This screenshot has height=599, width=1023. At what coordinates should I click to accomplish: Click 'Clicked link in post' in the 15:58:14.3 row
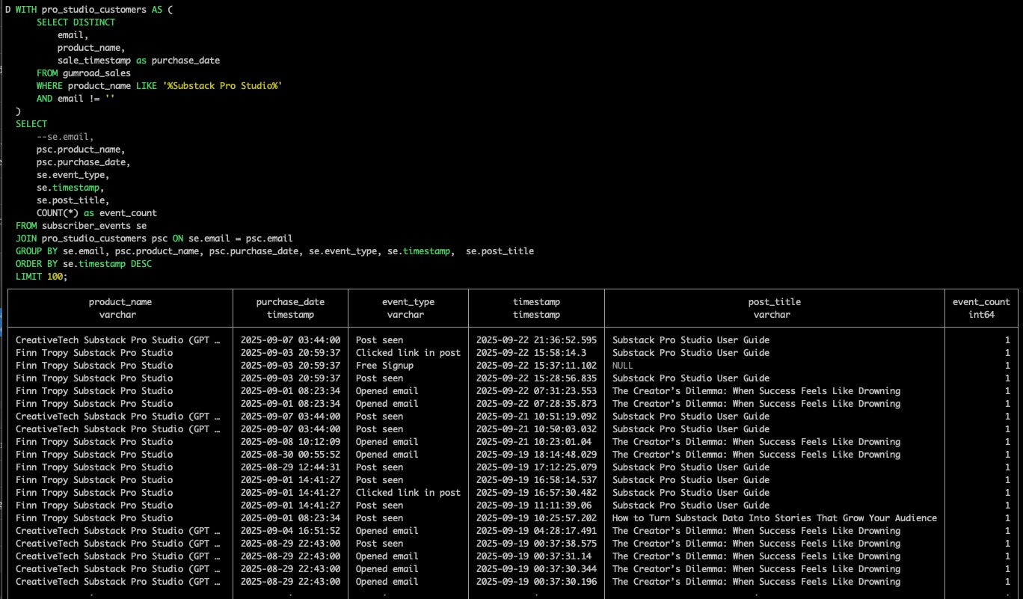tap(408, 353)
